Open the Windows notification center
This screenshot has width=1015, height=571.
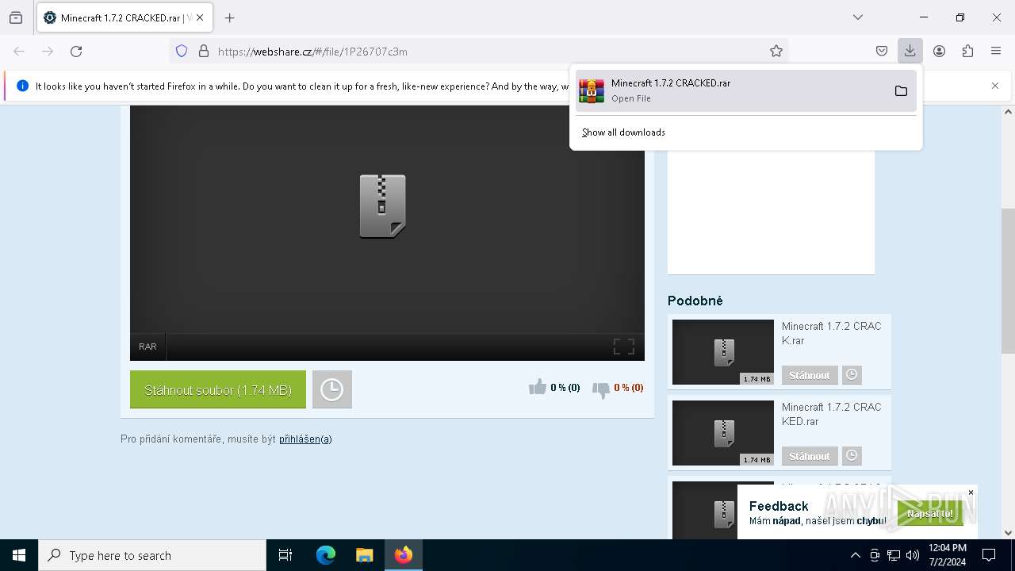pos(989,555)
